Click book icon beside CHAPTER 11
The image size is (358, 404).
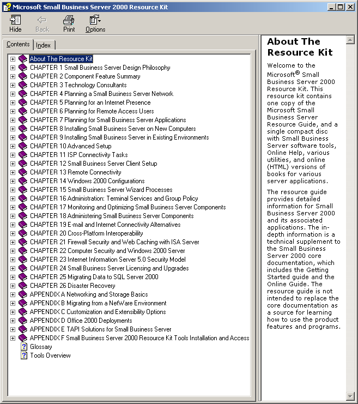point(23,155)
